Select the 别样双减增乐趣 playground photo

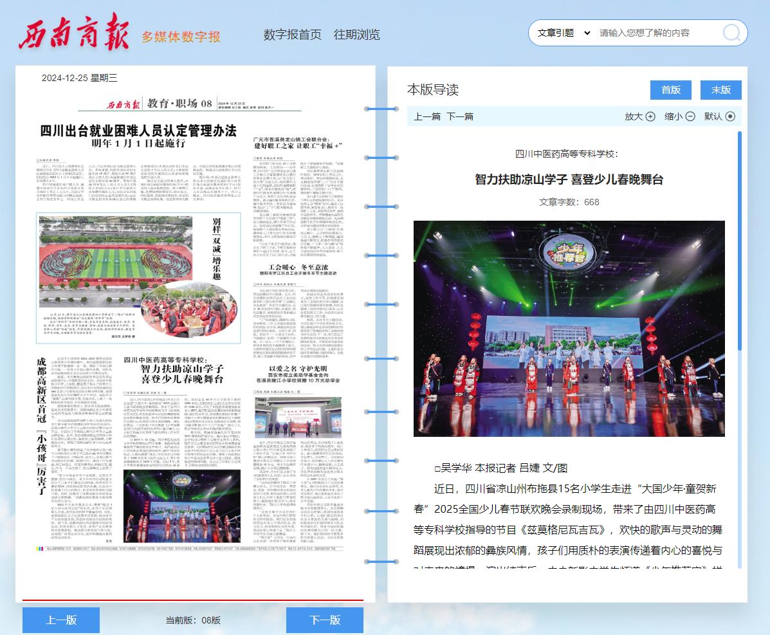[x=129, y=270]
